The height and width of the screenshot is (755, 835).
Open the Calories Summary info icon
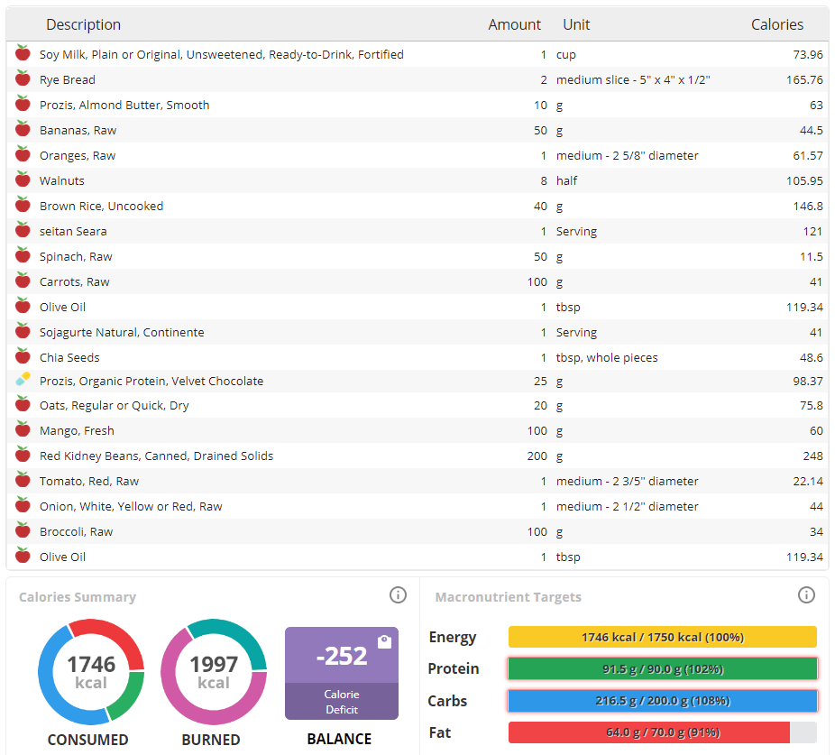tap(398, 595)
